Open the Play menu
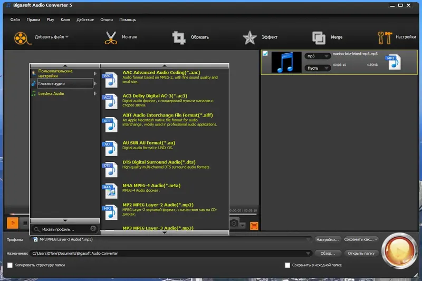The height and width of the screenshot is (281, 422). (50, 20)
